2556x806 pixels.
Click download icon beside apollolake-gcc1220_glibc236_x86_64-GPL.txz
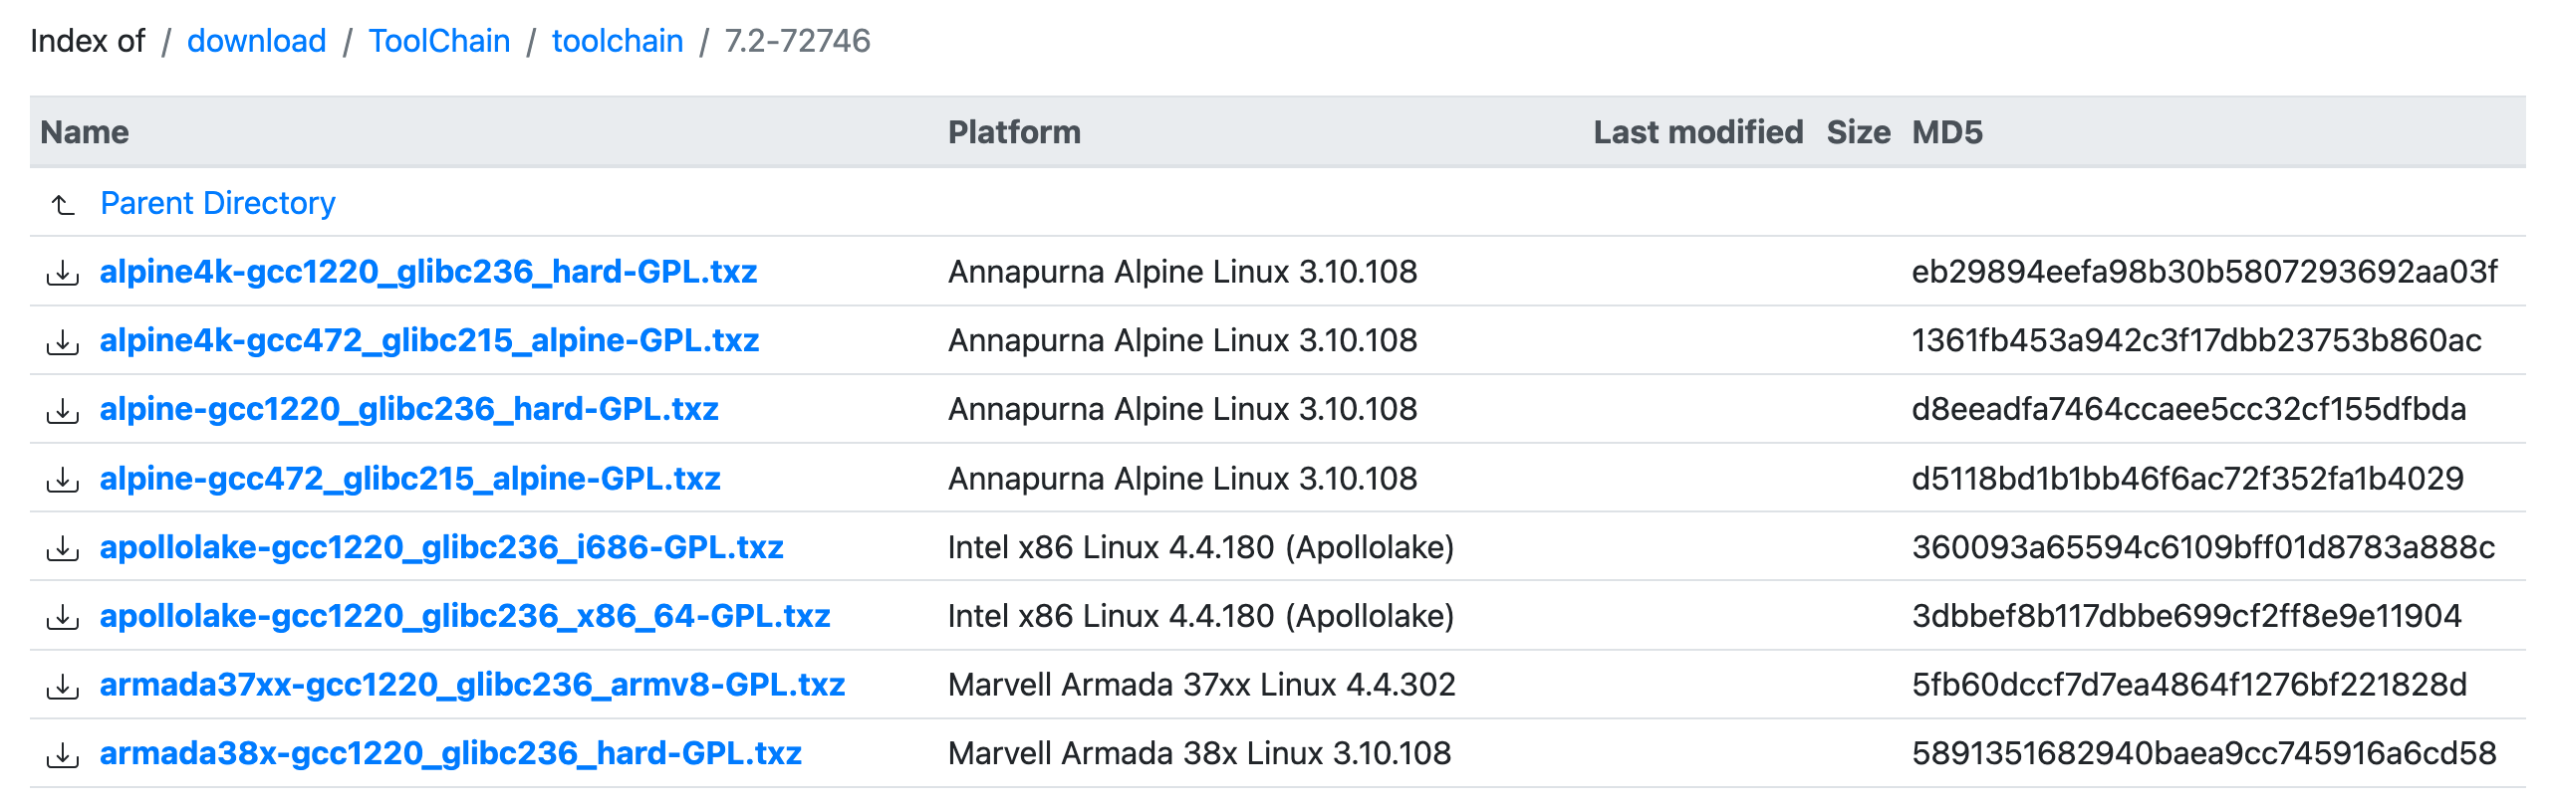63,617
